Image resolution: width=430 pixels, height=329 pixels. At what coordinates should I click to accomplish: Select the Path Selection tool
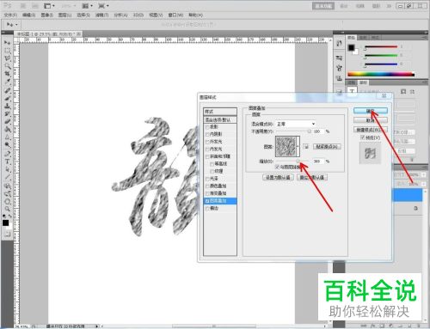(x=7, y=169)
